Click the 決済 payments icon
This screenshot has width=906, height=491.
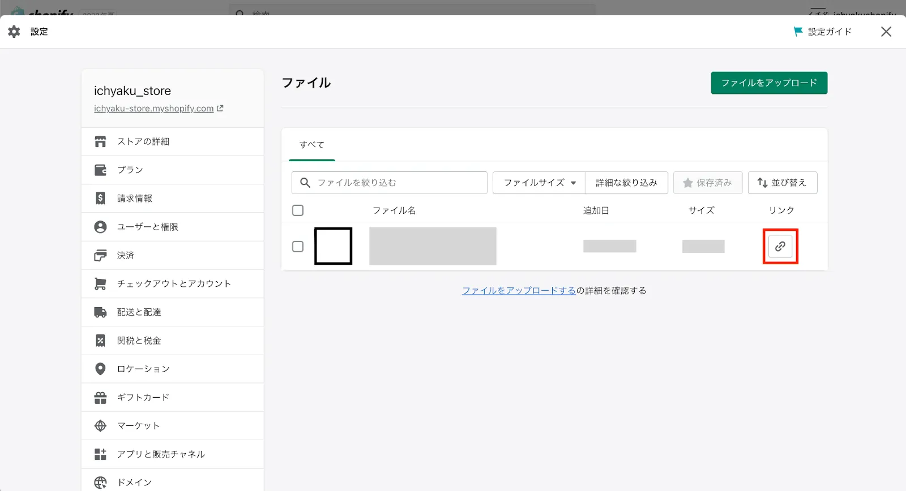100,255
